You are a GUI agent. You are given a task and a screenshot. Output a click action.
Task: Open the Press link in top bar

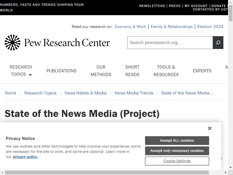175,6
